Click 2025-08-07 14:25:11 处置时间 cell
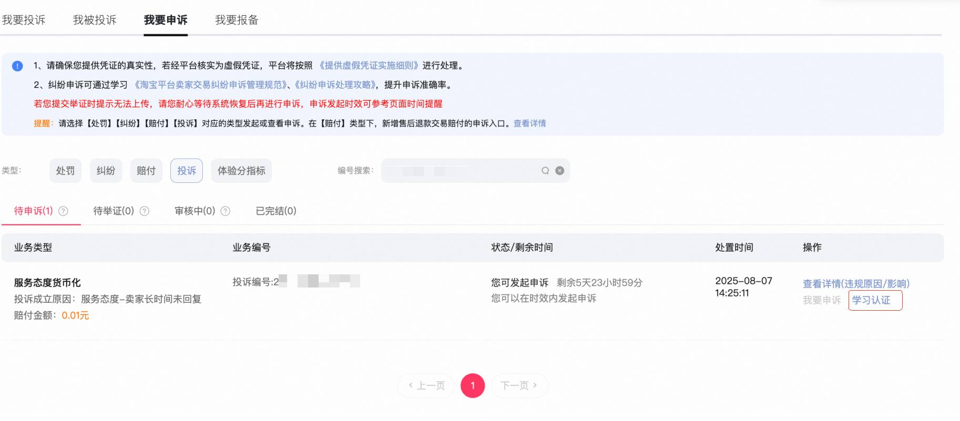Screen dimensions: 960x421 tap(743, 287)
